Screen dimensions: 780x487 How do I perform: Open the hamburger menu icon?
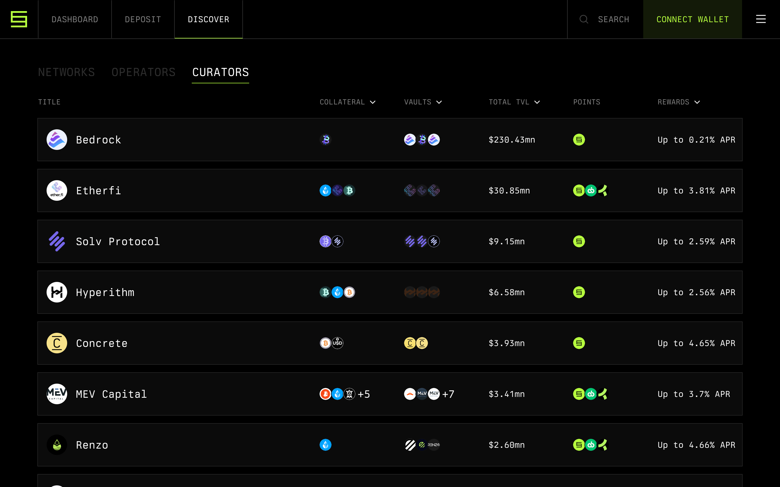[761, 19]
